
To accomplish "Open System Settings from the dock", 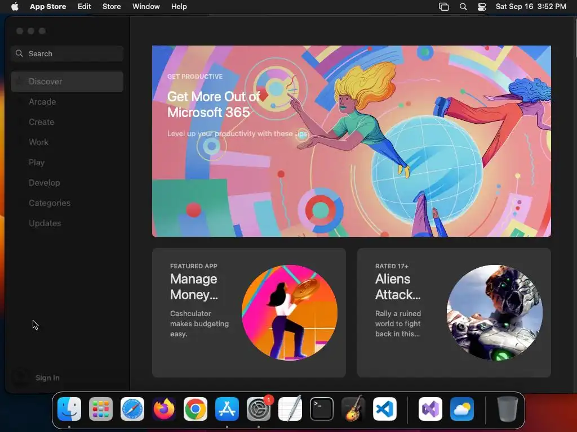I will pos(259,409).
